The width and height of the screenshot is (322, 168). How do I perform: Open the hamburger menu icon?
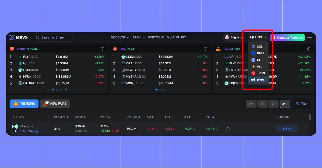pyautogui.click(x=309, y=37)
